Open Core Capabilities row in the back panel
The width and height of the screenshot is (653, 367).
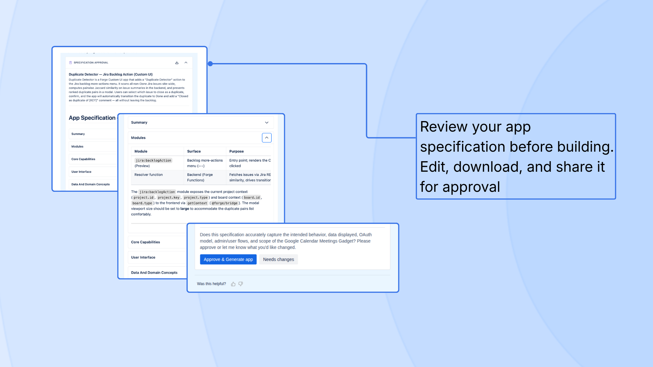coord(93,159)
